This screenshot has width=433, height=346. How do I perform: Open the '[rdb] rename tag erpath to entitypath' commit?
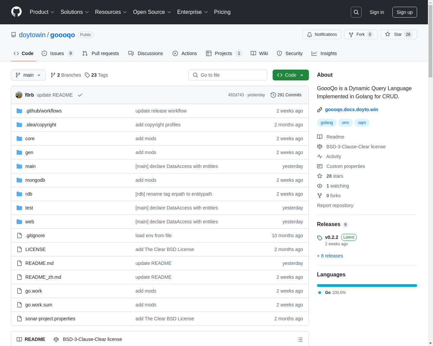click(174, 194)
